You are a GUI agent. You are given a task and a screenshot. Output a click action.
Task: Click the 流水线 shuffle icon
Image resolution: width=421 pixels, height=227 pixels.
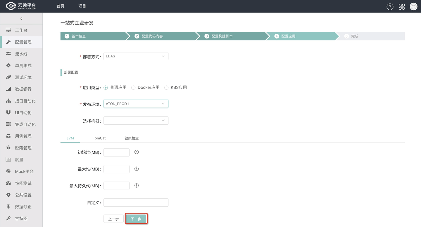(x=8, y=54)
